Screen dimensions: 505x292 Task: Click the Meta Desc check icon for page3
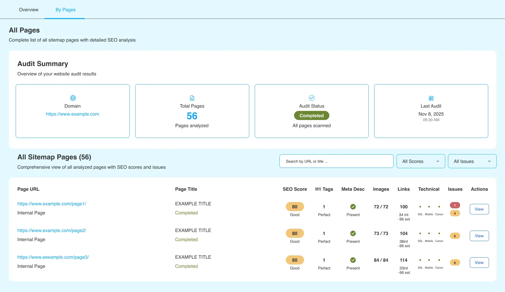click(x=353, y=260)
